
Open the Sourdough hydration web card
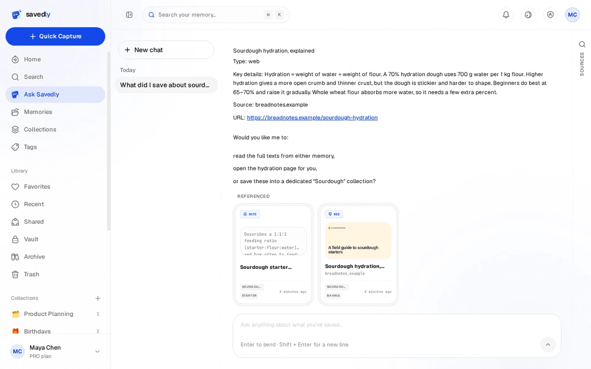coord(358,255)
